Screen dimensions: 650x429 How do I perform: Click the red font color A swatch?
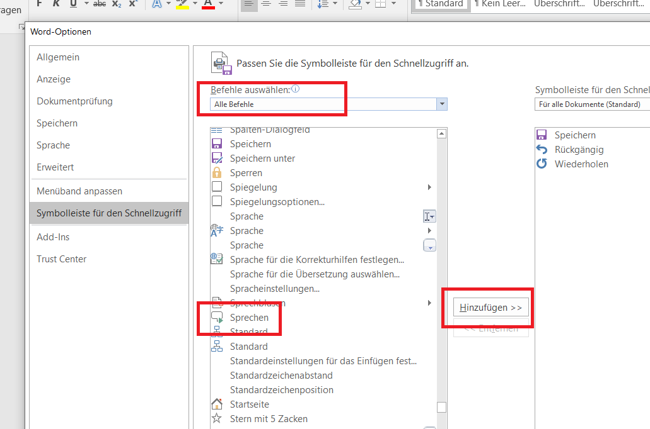[208, 4]
